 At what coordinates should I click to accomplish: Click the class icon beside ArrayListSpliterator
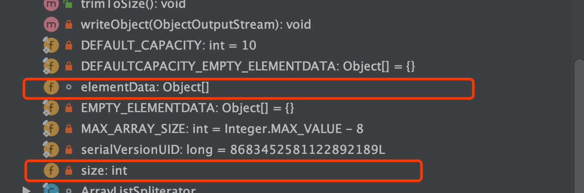click(51, 190)
